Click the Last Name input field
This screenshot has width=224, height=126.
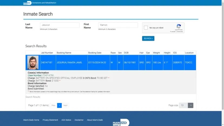point(60,25)
